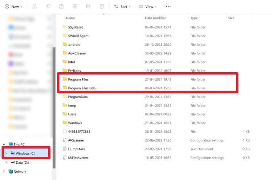Viewport: 272px width, 180px height.
Task: Select the Intel folder icon
Action: (x=65, y=61)
